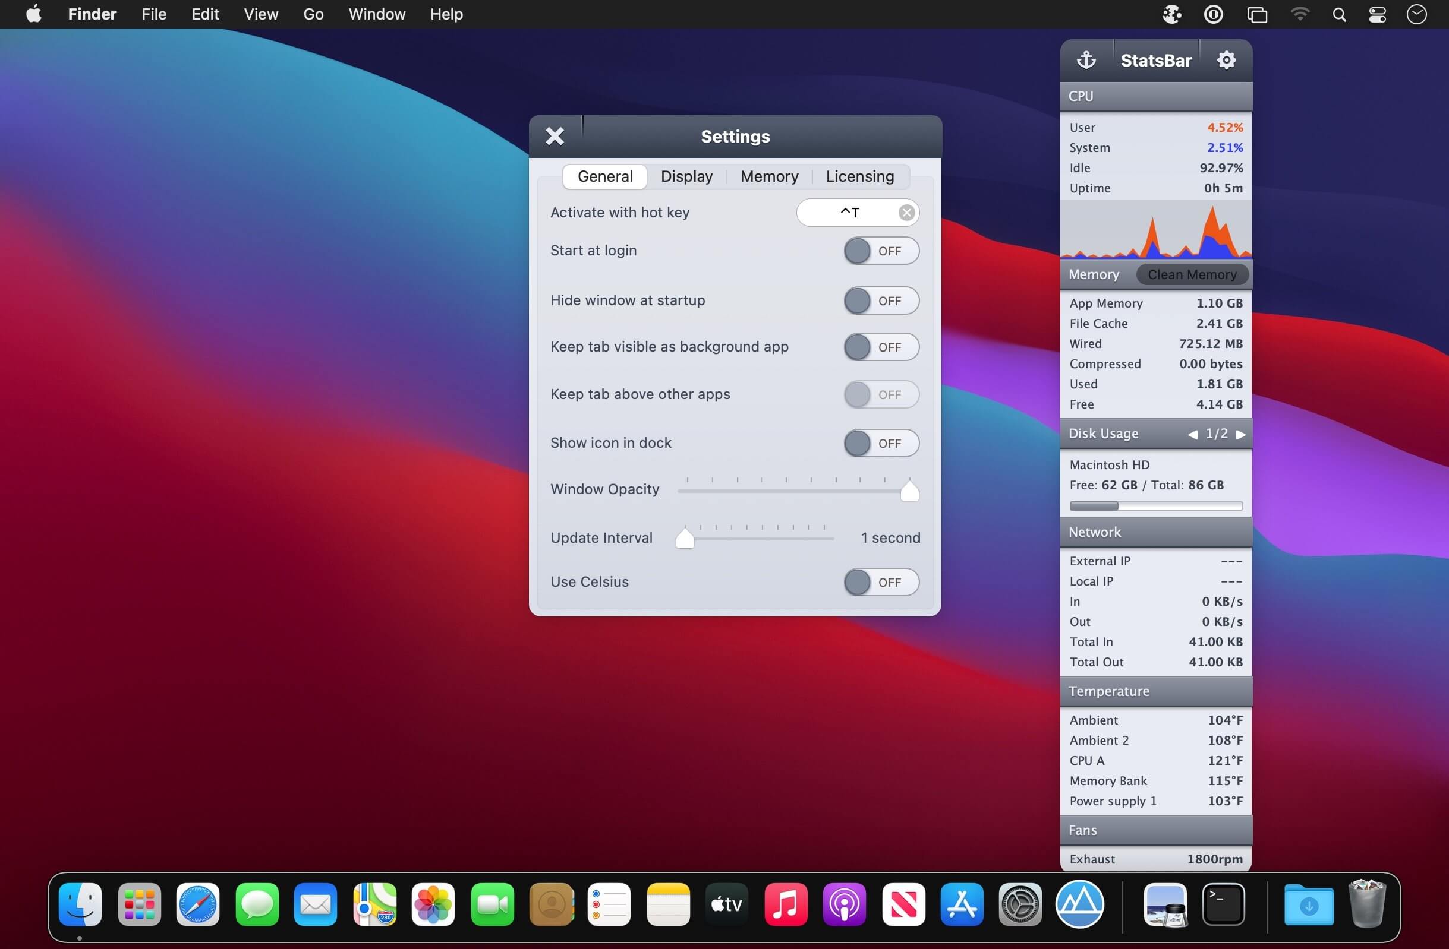The height and width of the screenshot is (949, 1449).
Task: Open Safari from the dock
Action: point(197,904)
